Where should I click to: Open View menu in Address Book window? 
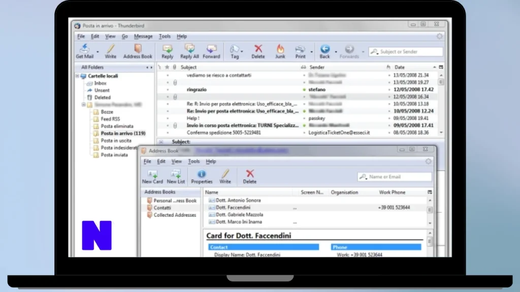click(176, 161)
